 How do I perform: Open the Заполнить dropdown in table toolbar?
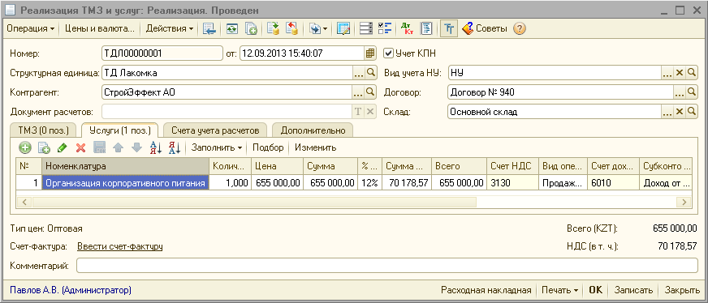click(x=217, y=147)
